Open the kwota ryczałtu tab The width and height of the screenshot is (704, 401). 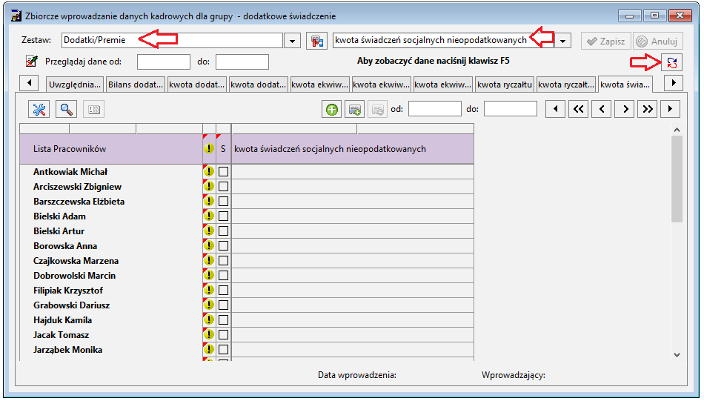[x=505, y=84]
